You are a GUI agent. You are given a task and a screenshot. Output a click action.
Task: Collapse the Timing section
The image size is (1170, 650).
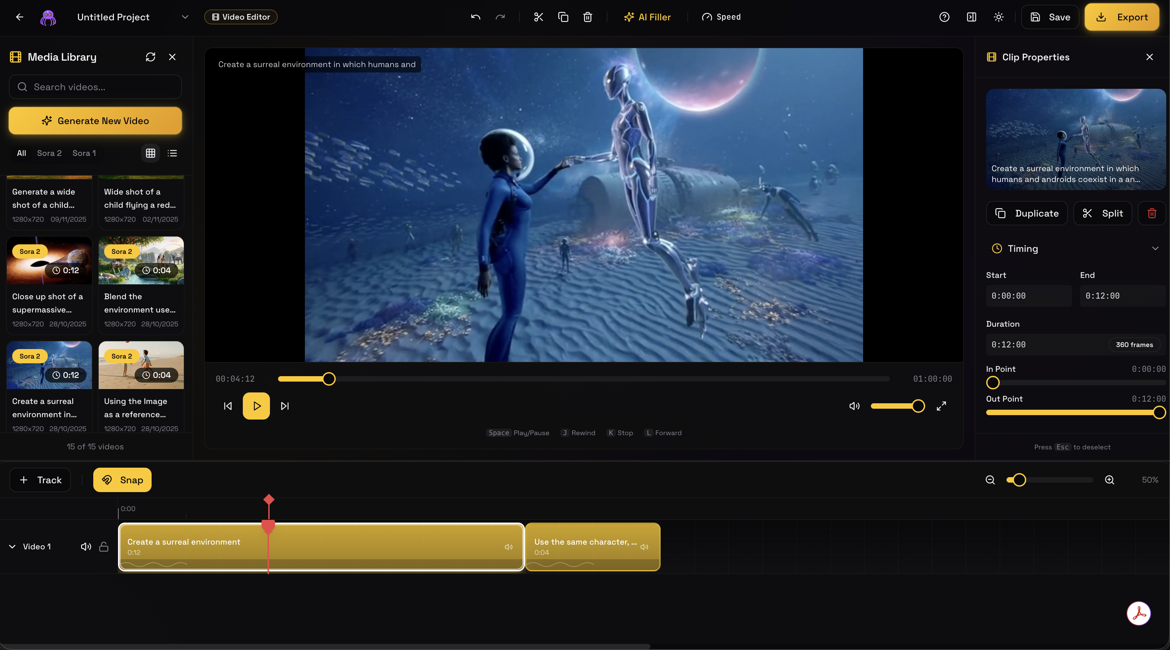click(x=1155, y=248)
